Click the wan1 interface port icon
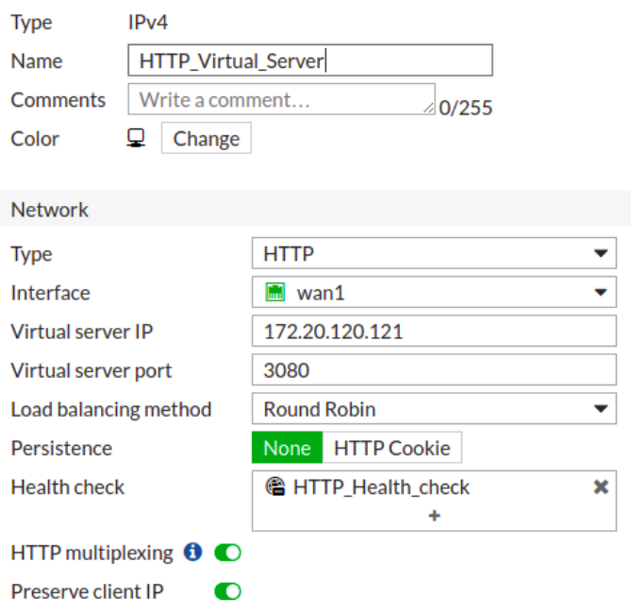Screen dimensions: 631x614 click(275, 292)
